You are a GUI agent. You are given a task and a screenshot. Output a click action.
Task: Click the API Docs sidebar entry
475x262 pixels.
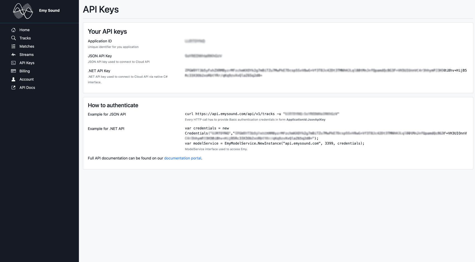(x=27, y=87)
